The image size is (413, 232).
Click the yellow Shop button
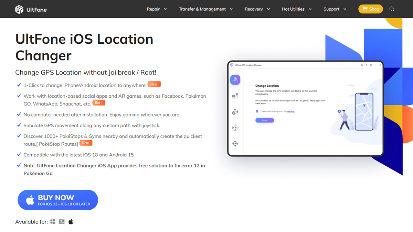[370, 9]
